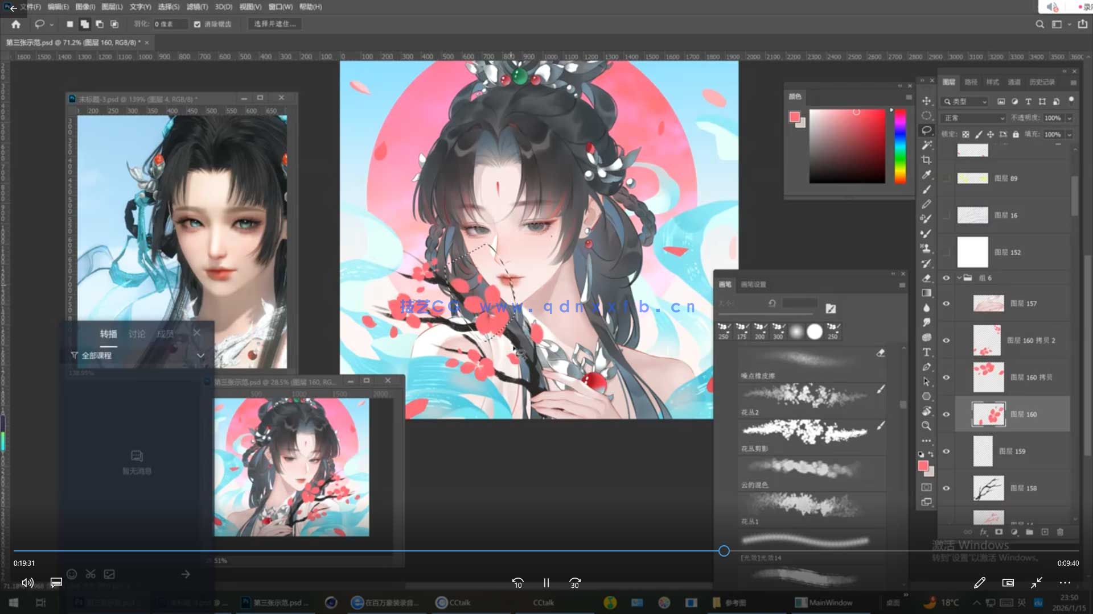This screenshot has width=1093, height=614.
Task: Select the Clone Stamp tool
Action: [927, 248]
